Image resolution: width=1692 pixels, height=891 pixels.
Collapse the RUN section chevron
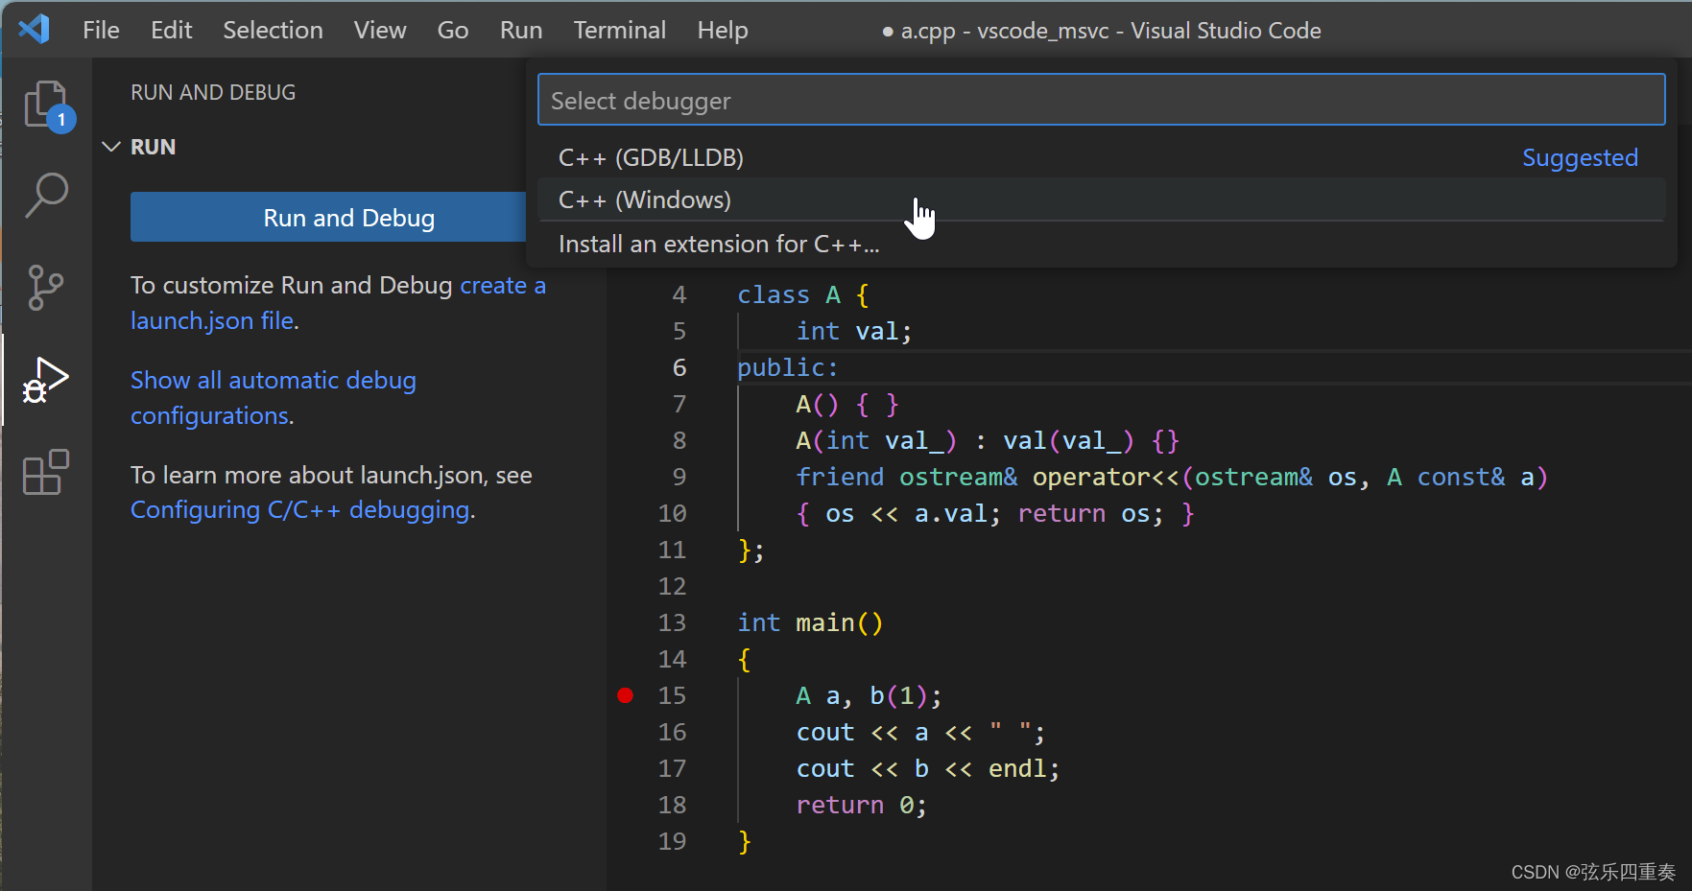coord(111,147)
